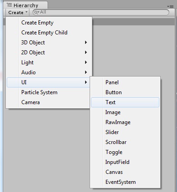Image resolution: width=177 pixels, height=192 pixels.
Task: Expand the 2D Object submenu arrow
Action: tap(86, 53)
